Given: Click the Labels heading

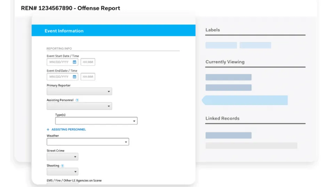Looking at the screenshot, I should tap(213, 30).
